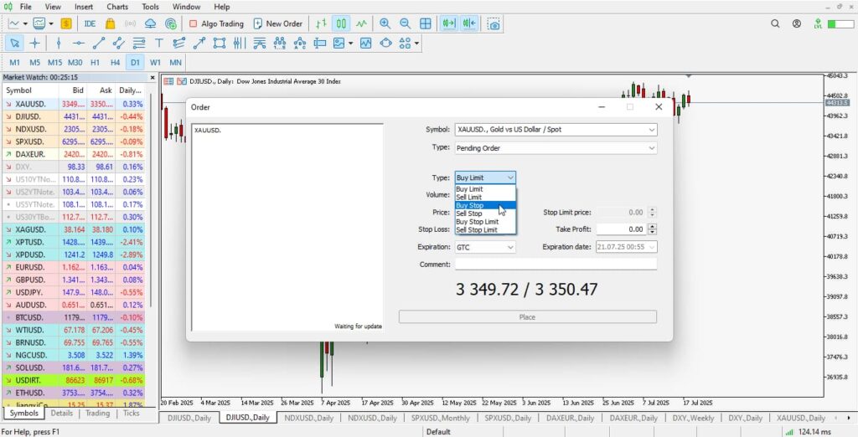858x437 pixels.
Task: Select the trendline drawing tool
Action: pos(99,43)
